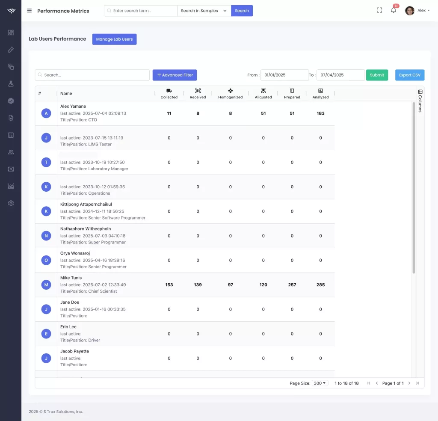Click the money billing icon in sidebar
The width and height of the screenshot is (438, 421).
coord(11,169)
